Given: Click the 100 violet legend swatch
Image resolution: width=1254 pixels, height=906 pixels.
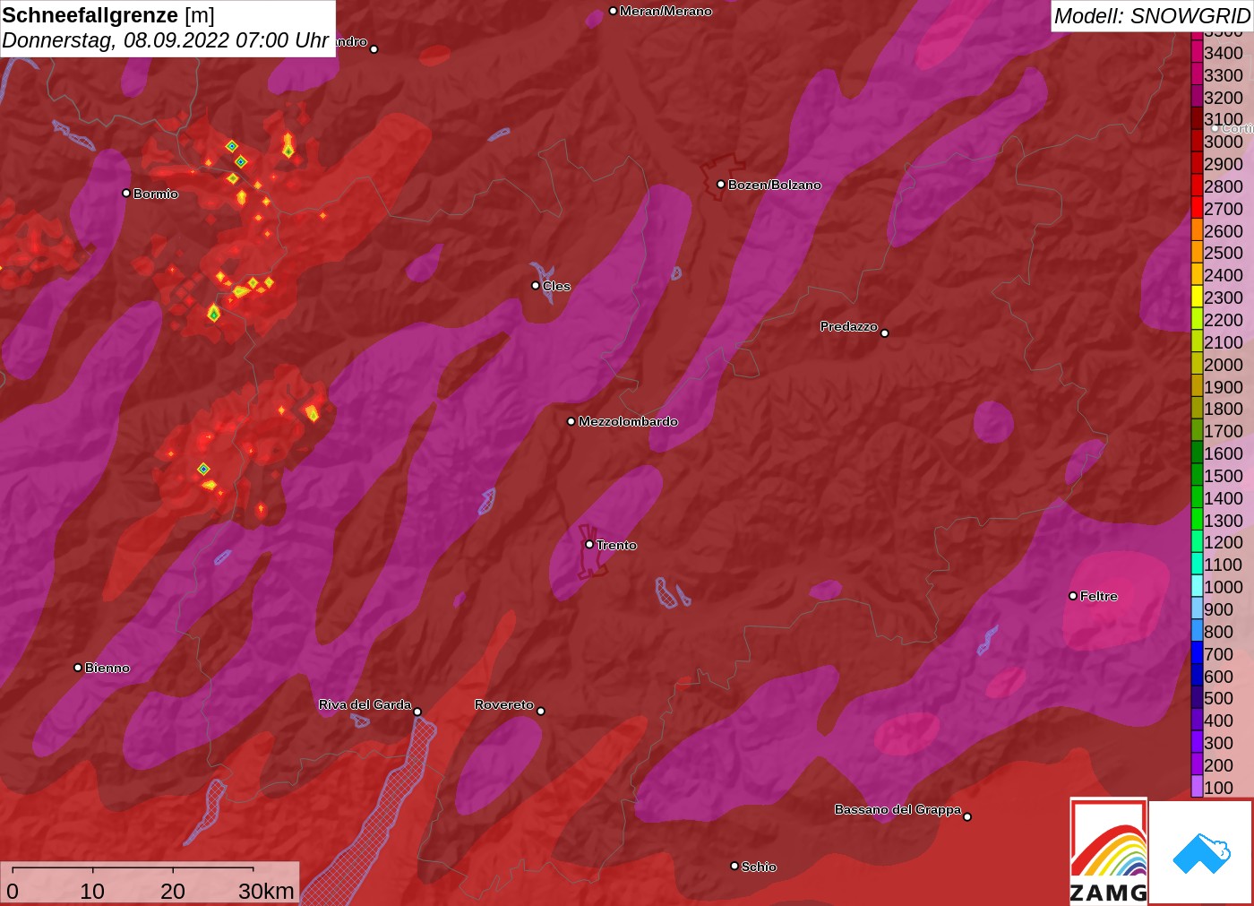Looking at the screenshot, I should pyautogui.click(x=1197, y=787).
